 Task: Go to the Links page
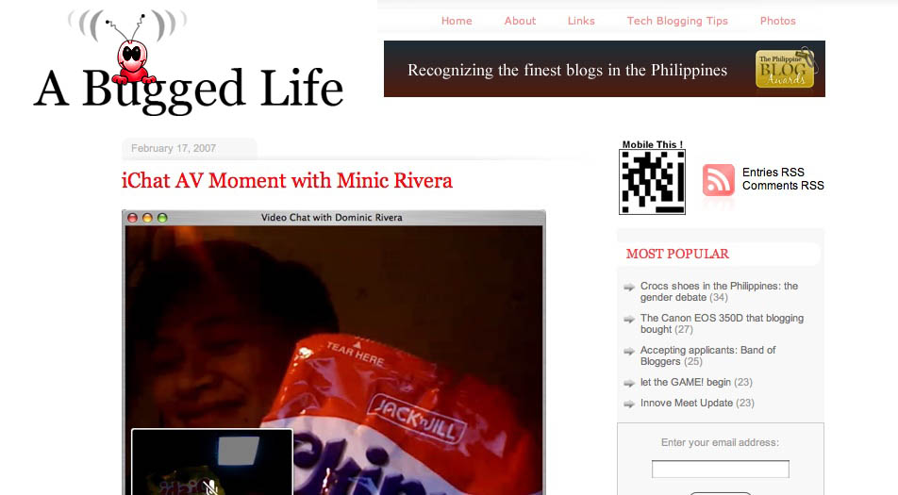(581, 21)
